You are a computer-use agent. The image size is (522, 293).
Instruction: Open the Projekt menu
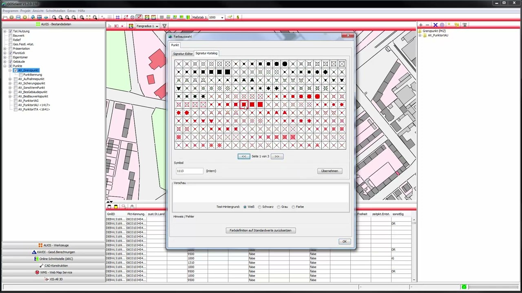click(x=25, y=11)
